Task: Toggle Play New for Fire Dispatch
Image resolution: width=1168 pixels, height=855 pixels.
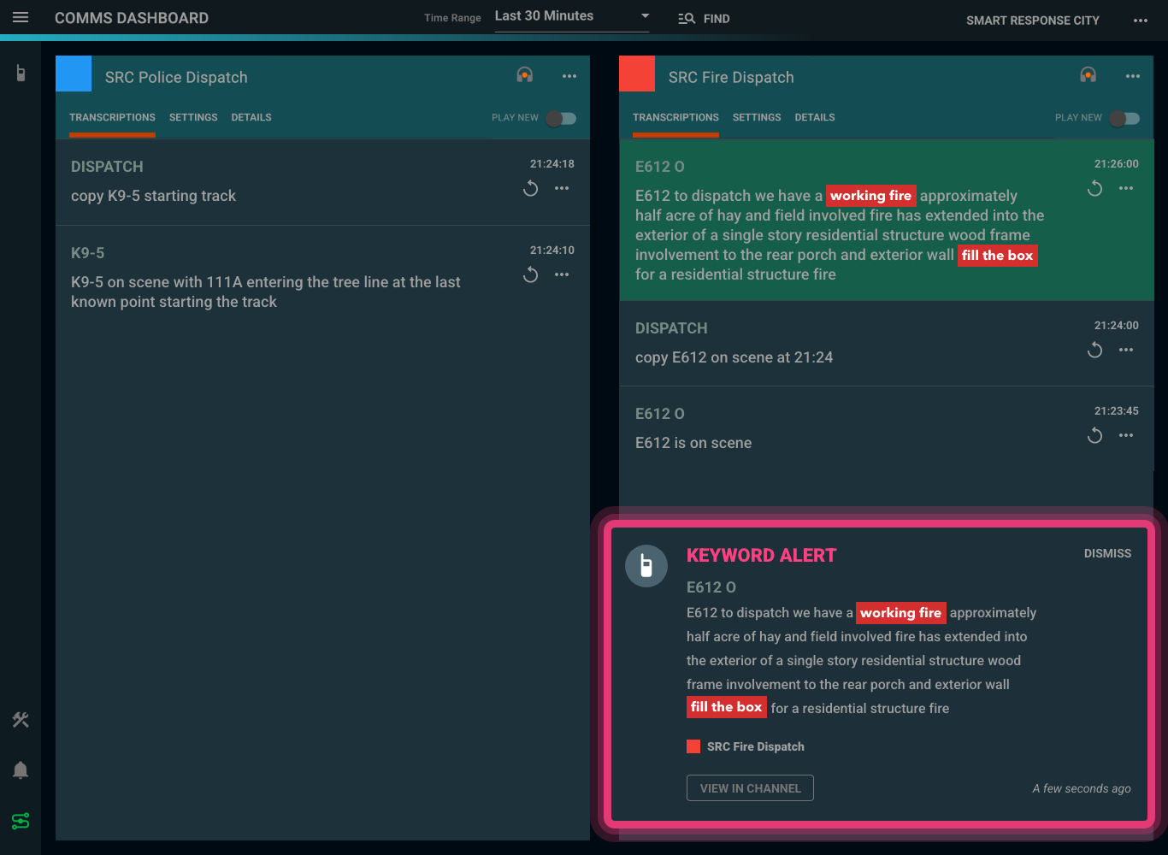Action: [x=1125, y=118]
